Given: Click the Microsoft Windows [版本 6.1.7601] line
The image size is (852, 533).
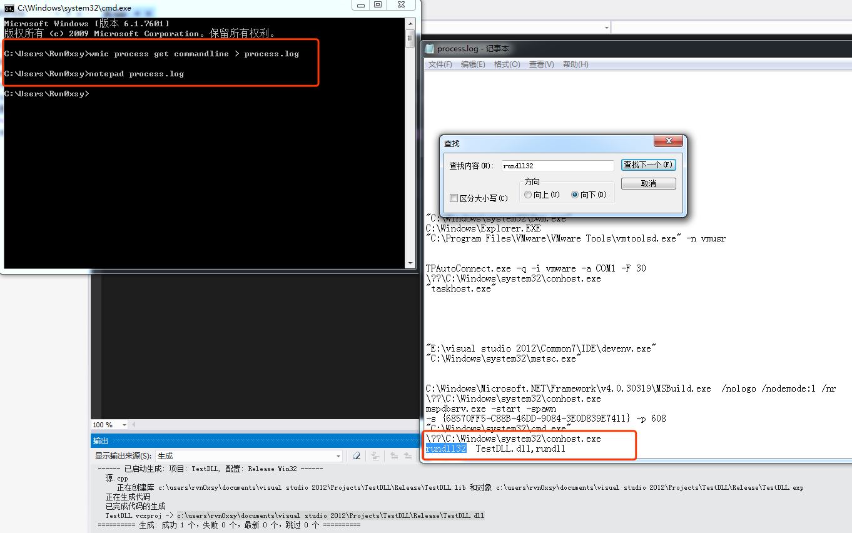Looking at the screenshot, I should [86, 24].
